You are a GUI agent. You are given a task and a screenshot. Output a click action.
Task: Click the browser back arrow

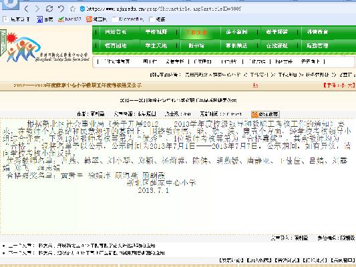coord(26,9)
